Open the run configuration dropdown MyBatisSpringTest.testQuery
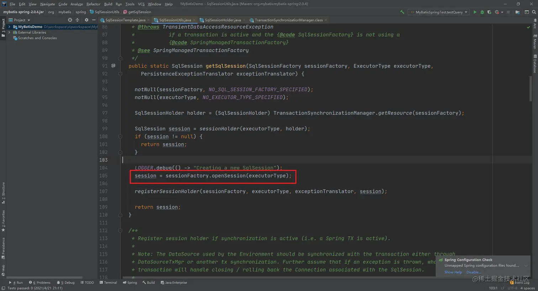Image resolution: width=538 pixels, height=291 pixels. (438, 12)
